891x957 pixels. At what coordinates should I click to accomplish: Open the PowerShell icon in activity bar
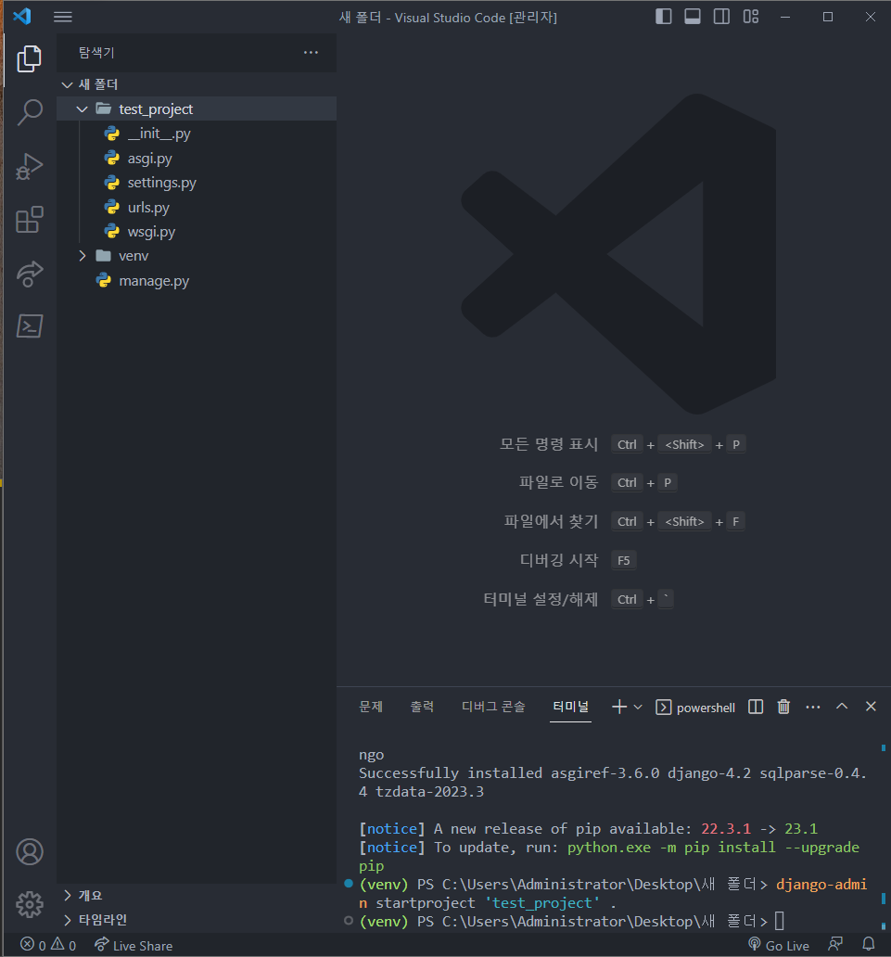(29, 325)
